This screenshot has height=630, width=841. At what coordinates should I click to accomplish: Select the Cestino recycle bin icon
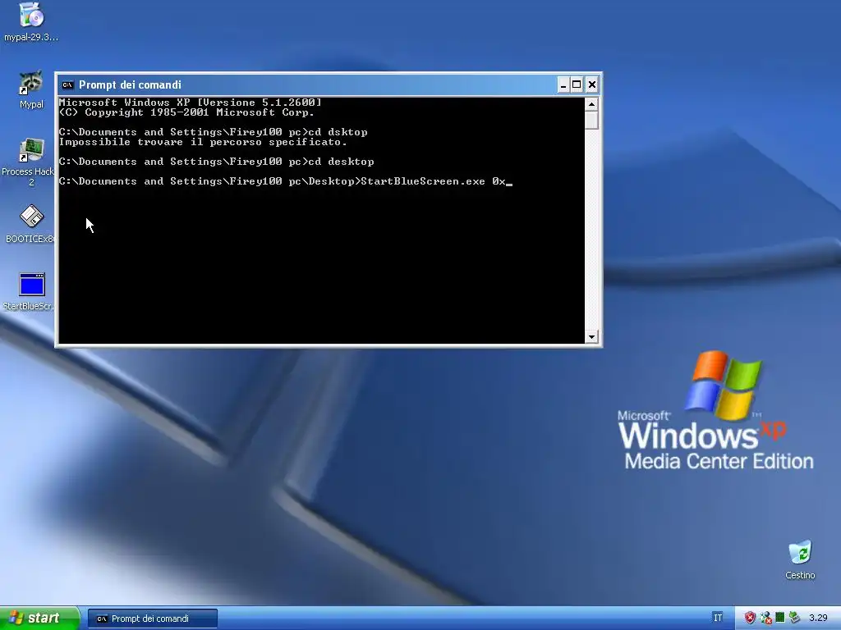[x=800, y=559]
